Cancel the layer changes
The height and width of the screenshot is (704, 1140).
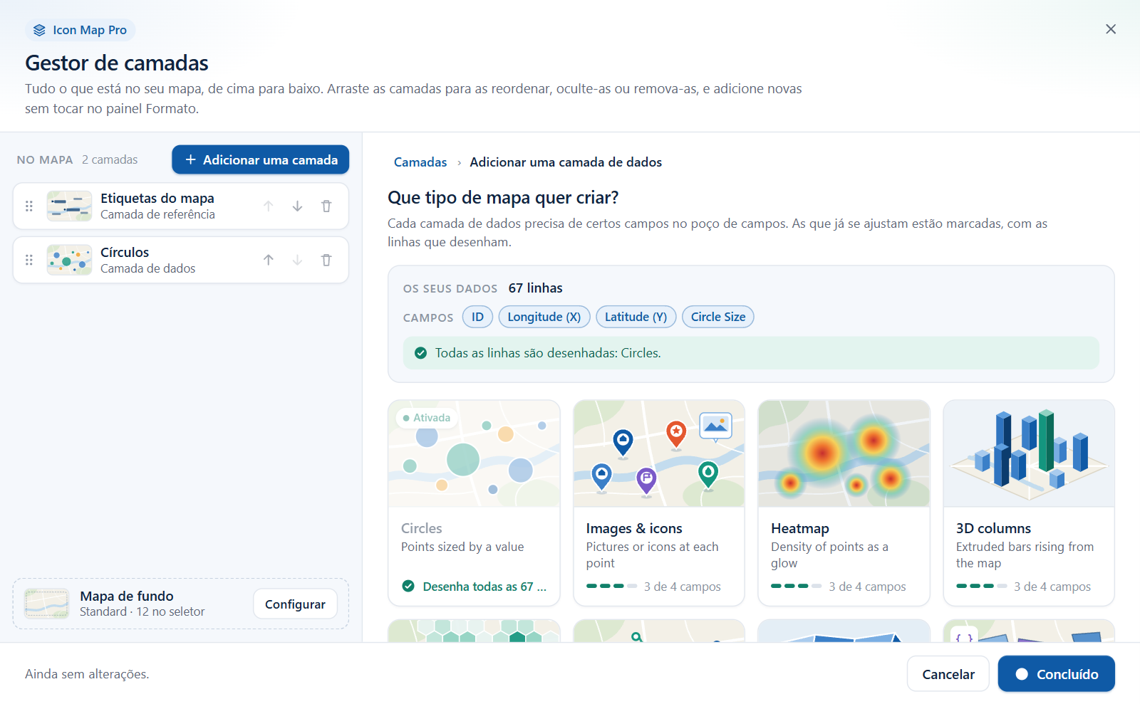[948, 673]
